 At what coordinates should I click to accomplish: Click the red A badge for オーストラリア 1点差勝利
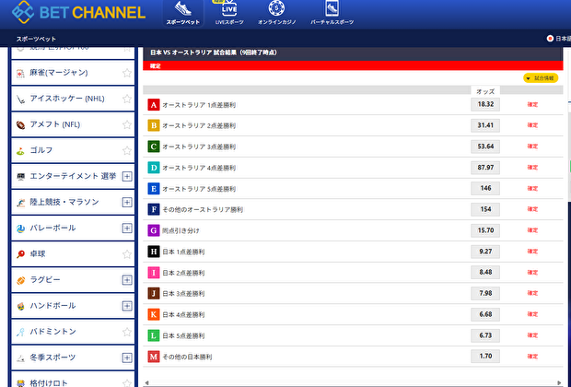154,104
